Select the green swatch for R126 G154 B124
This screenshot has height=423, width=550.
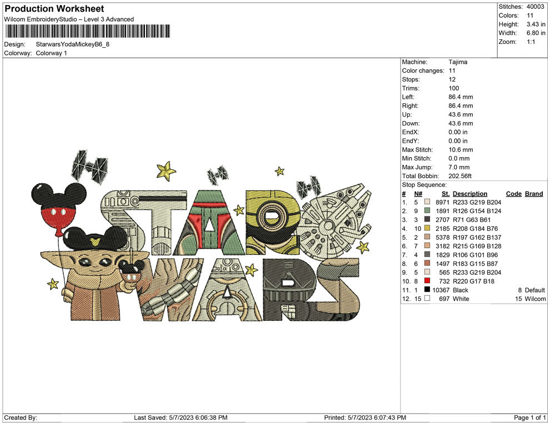click(427, 211)
